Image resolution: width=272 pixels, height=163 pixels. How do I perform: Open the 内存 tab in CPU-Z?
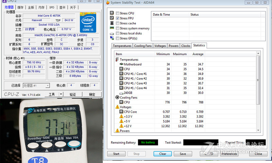pyautogui.click(x=41, y=7)
